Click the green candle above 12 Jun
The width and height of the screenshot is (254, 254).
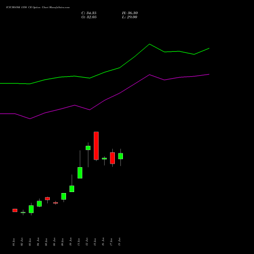click(x=88, y=148)
